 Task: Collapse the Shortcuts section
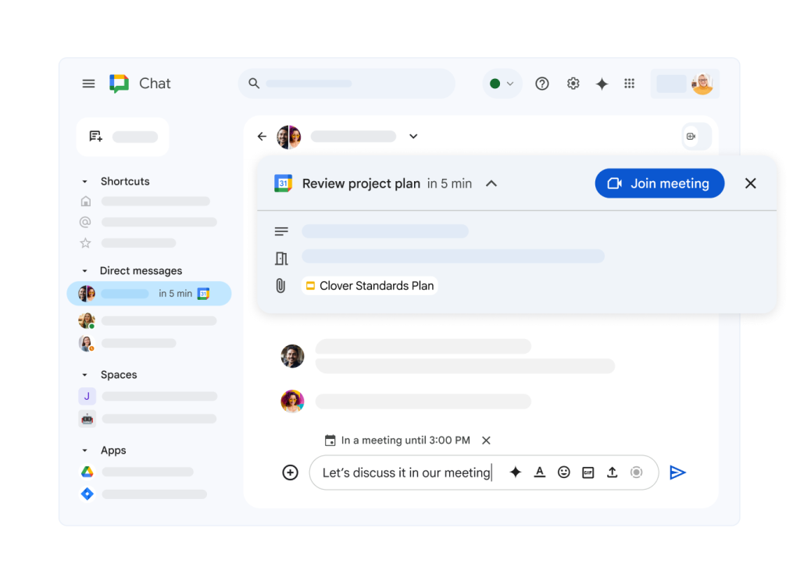coord(85,181)
